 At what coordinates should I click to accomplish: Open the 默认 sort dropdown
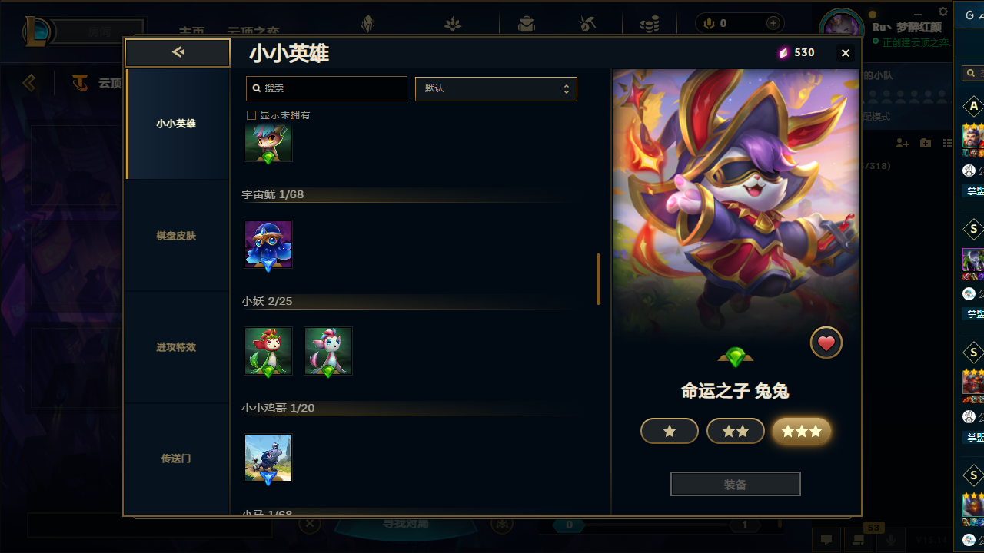(x=496, y=88)
